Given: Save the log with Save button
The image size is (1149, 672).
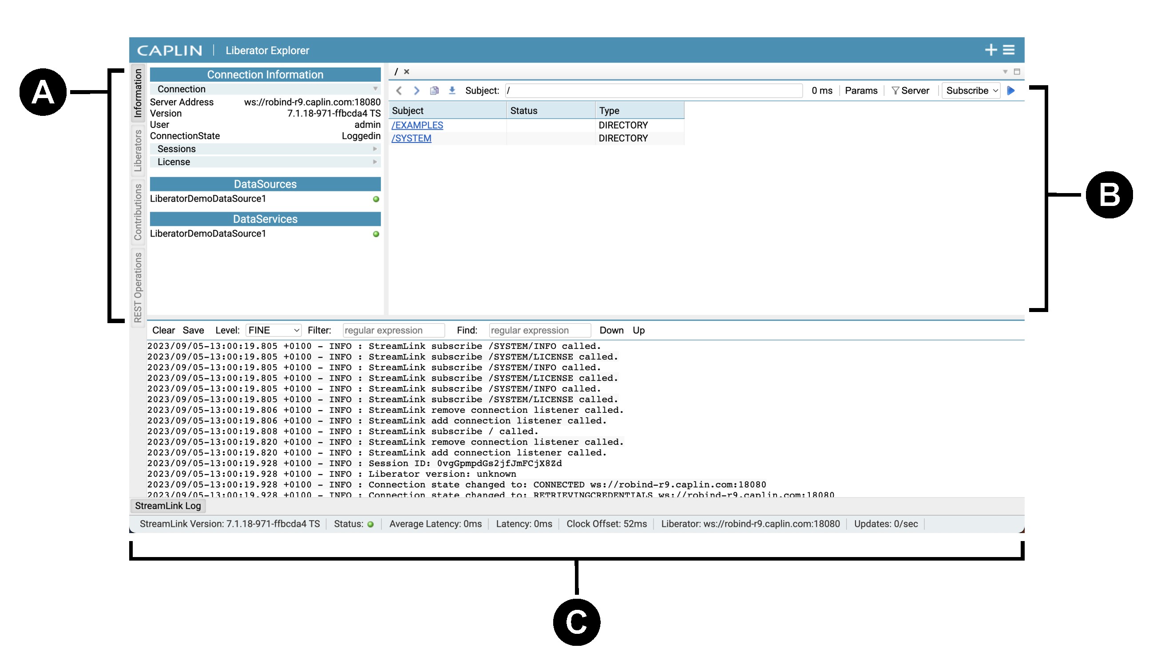Looking at the screenshot, I should (193, 330).
